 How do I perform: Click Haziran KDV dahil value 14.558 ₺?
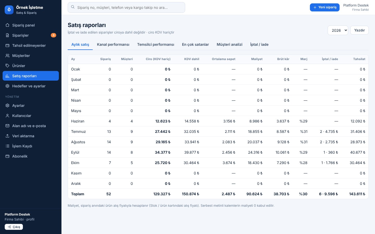tap(192, 121)
